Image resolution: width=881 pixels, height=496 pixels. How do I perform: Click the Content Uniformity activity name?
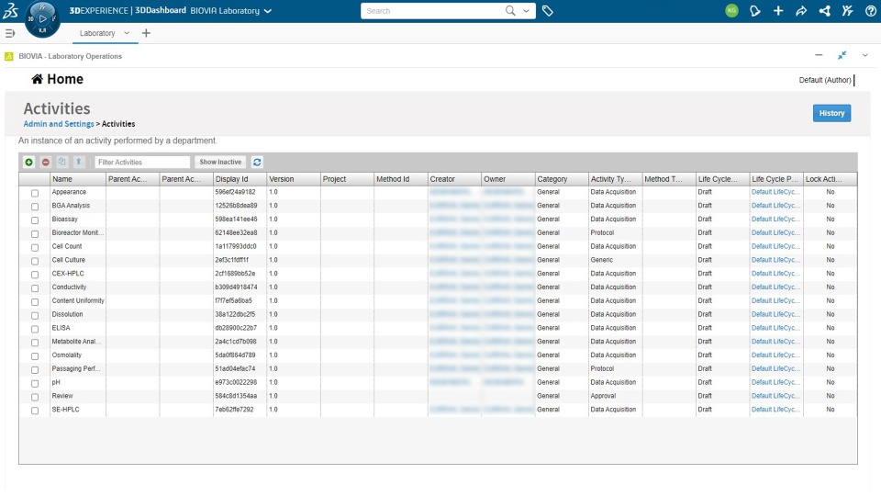tap(78, 301)
